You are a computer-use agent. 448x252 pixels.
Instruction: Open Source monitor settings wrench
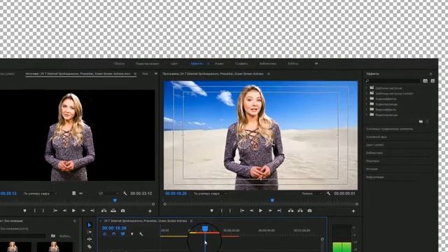click(x=125, y=193)
